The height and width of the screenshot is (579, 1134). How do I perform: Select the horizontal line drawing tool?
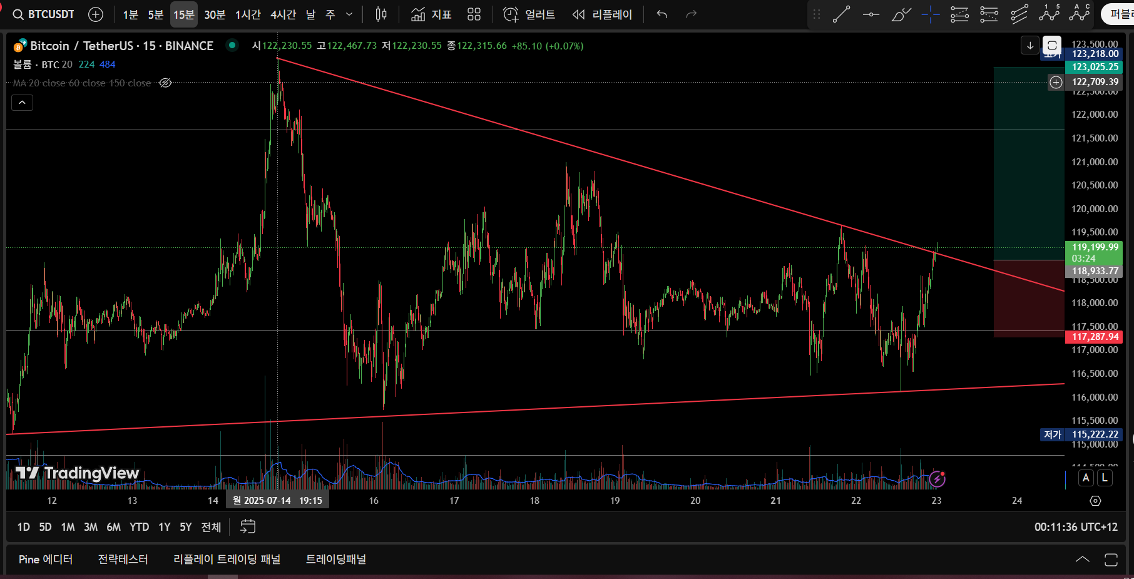pyautogui.click(x=871, y=14)
